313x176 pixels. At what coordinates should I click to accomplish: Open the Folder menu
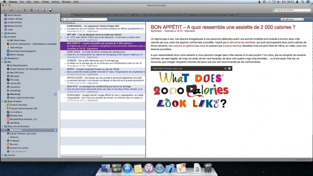(45, 2)
